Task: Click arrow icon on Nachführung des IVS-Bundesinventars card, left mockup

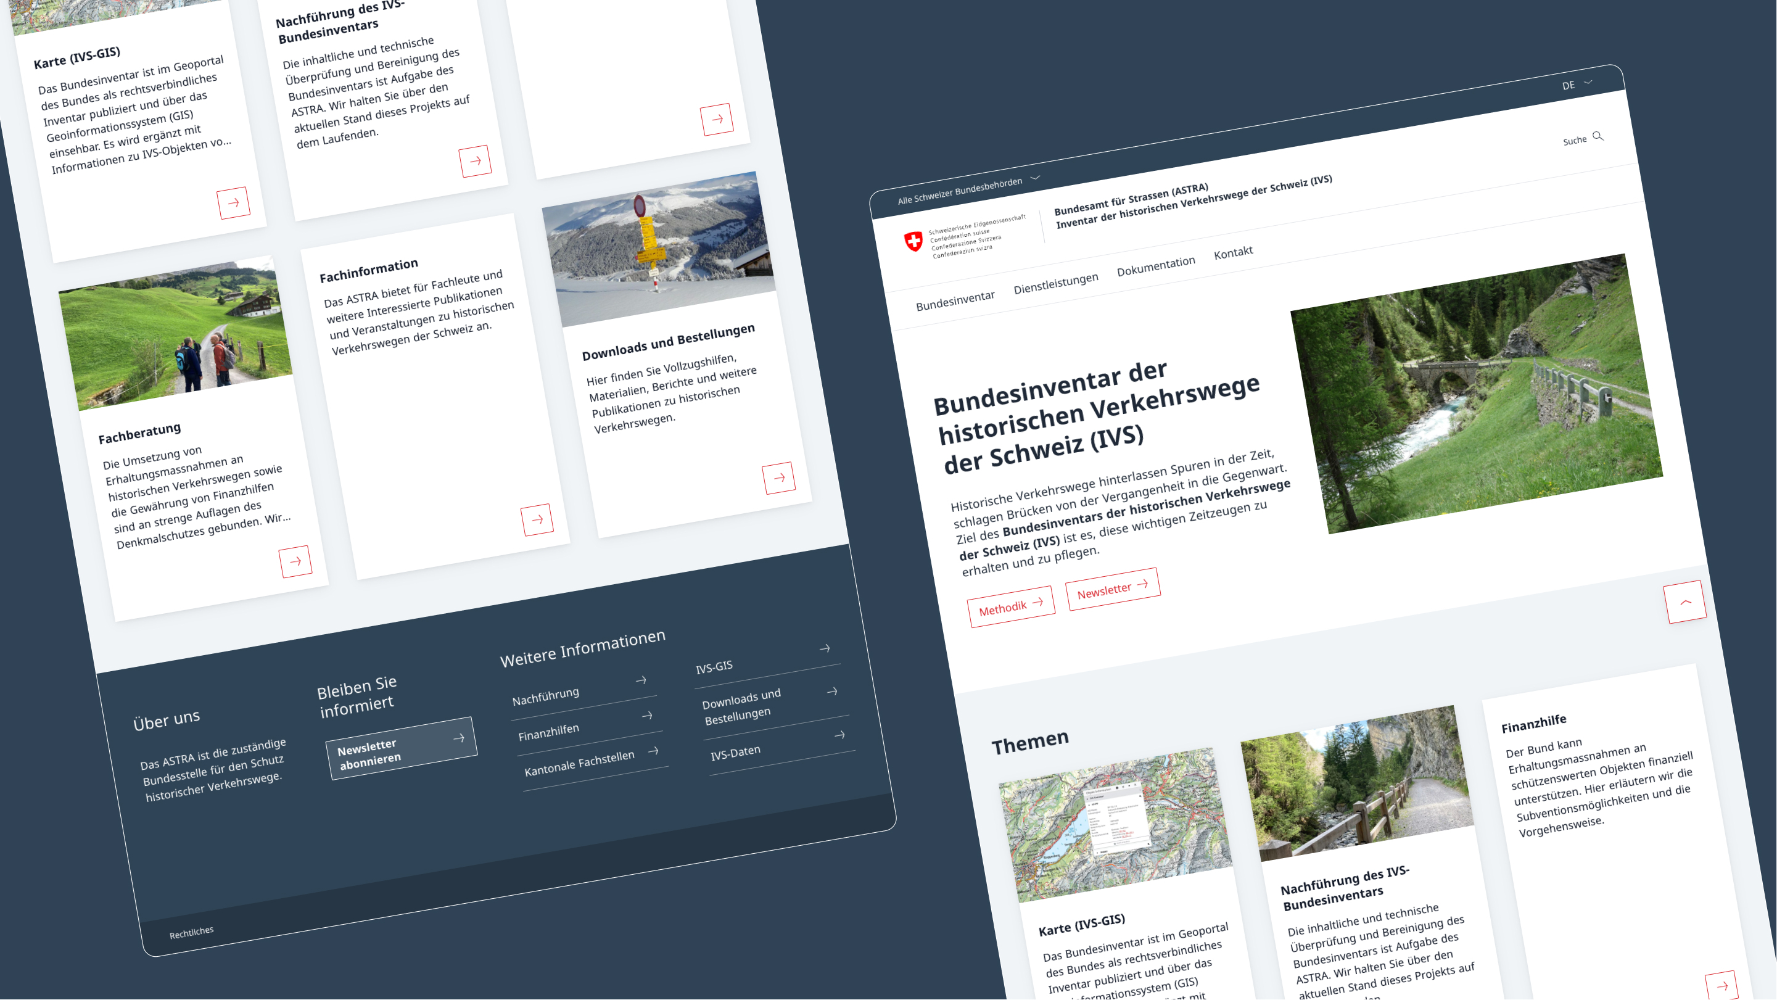Action: (x=476, y=161)
